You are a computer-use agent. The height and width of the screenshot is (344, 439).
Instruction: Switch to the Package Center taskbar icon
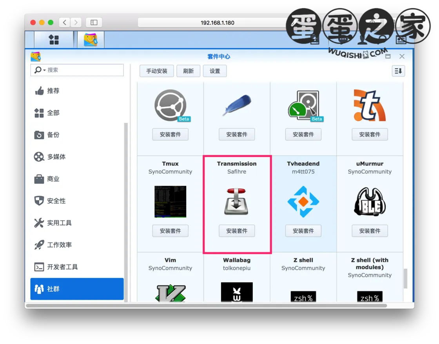91,40
